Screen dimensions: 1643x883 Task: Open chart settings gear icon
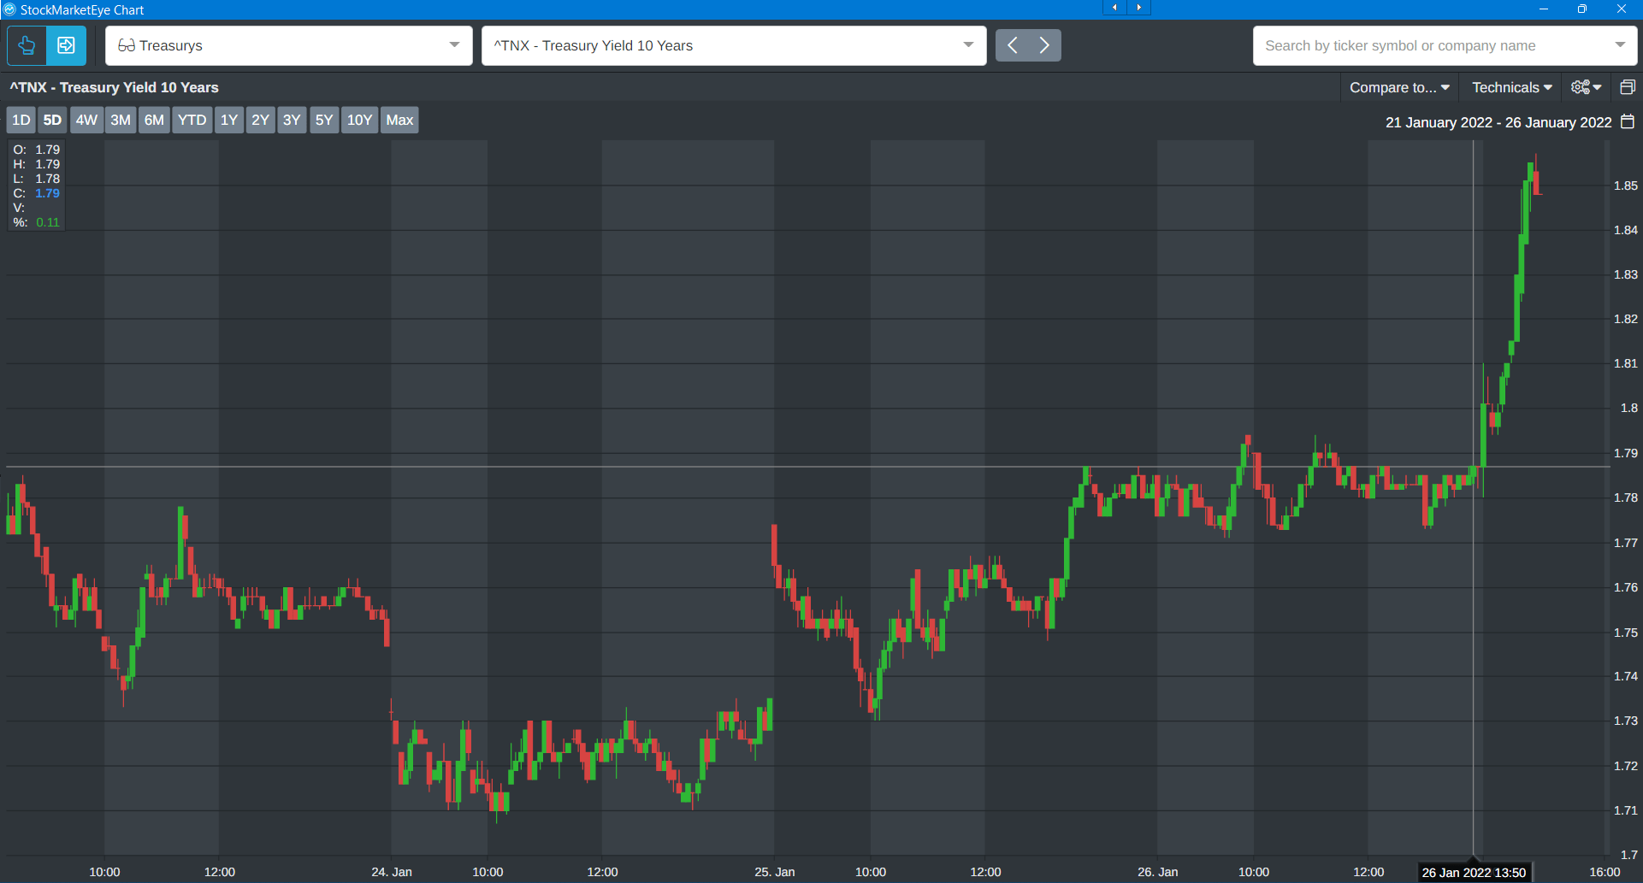pyautogui.click(x=1587, y=87)
